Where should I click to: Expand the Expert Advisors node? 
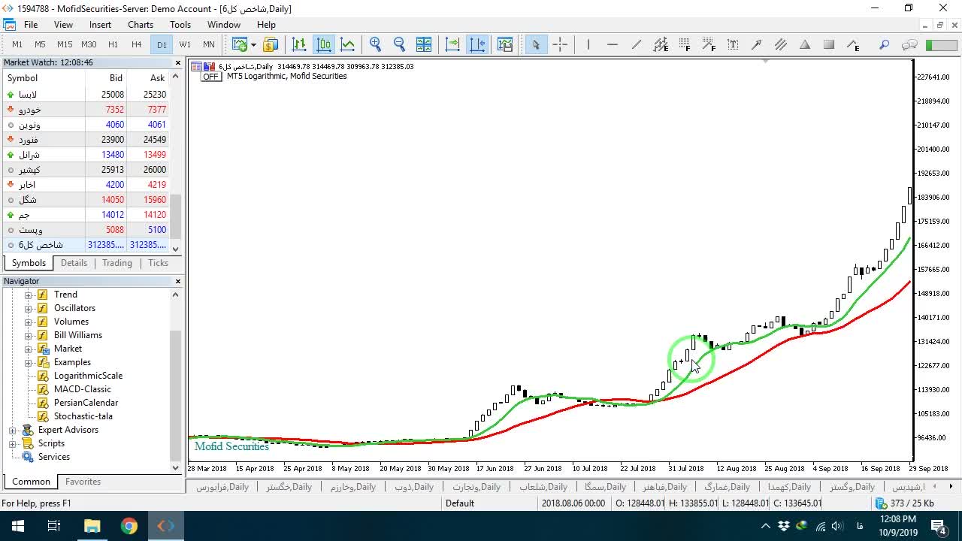pos(12,430)
